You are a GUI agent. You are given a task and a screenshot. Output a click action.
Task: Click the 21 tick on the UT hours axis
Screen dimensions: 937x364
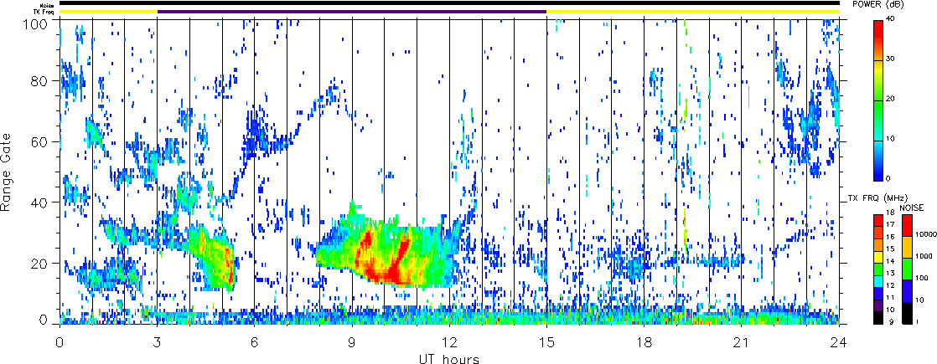tap(742, 342)
